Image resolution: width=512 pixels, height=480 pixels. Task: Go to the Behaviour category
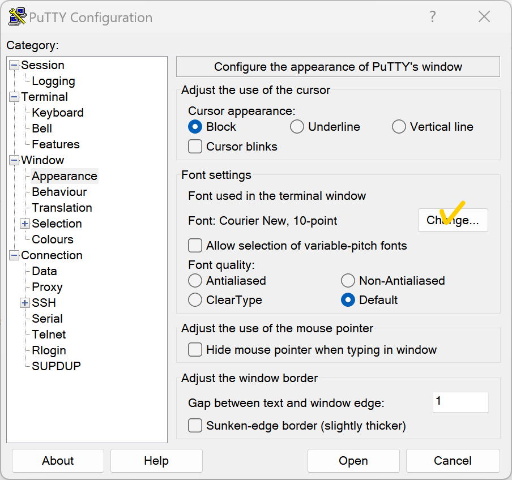[x=59, y=192]
